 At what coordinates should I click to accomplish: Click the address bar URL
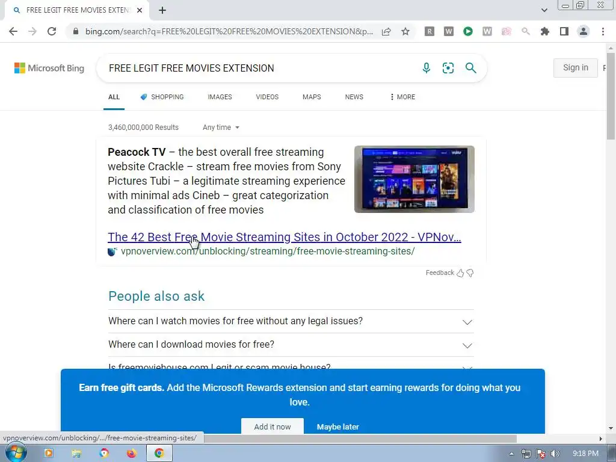(x=229, y=31)
